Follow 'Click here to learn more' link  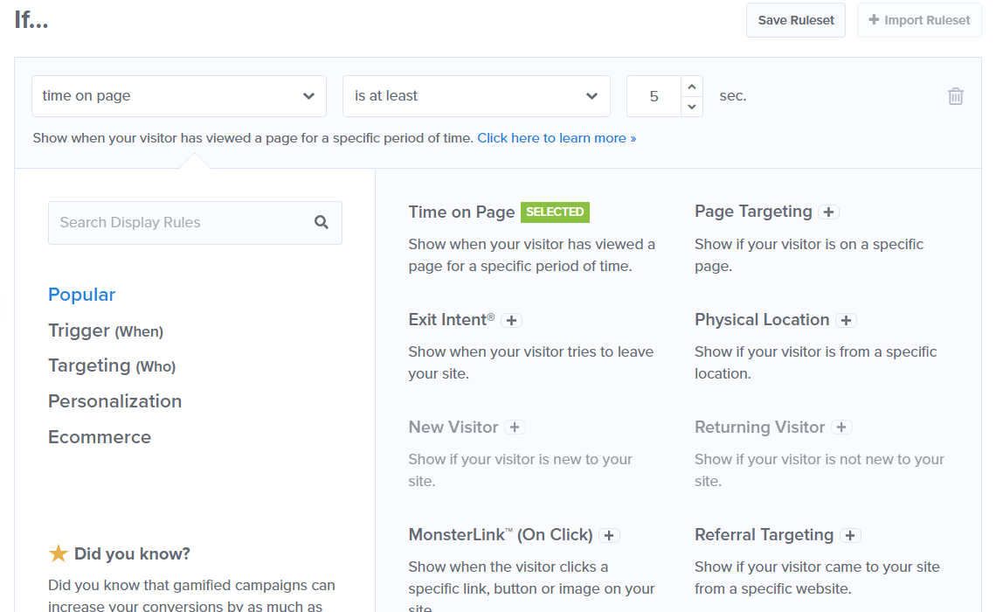pyautogui.click(x=557, y=138)
